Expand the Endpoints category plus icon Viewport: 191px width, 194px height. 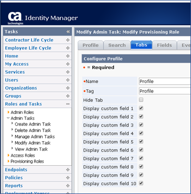click(x=68, y=169)
